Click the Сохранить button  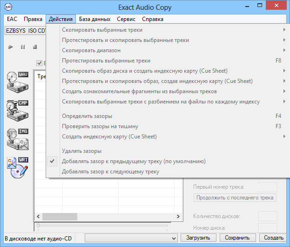237,238
